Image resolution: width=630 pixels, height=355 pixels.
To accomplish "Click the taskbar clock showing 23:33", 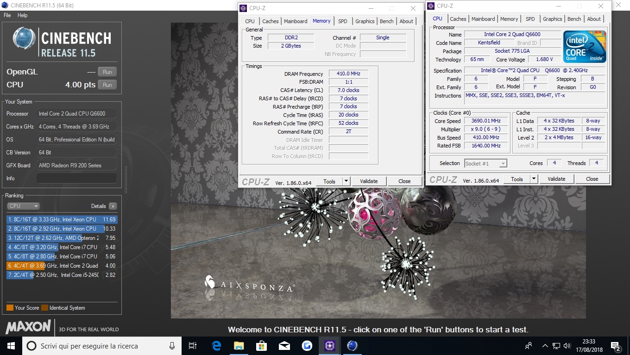I will coord(589,346).
